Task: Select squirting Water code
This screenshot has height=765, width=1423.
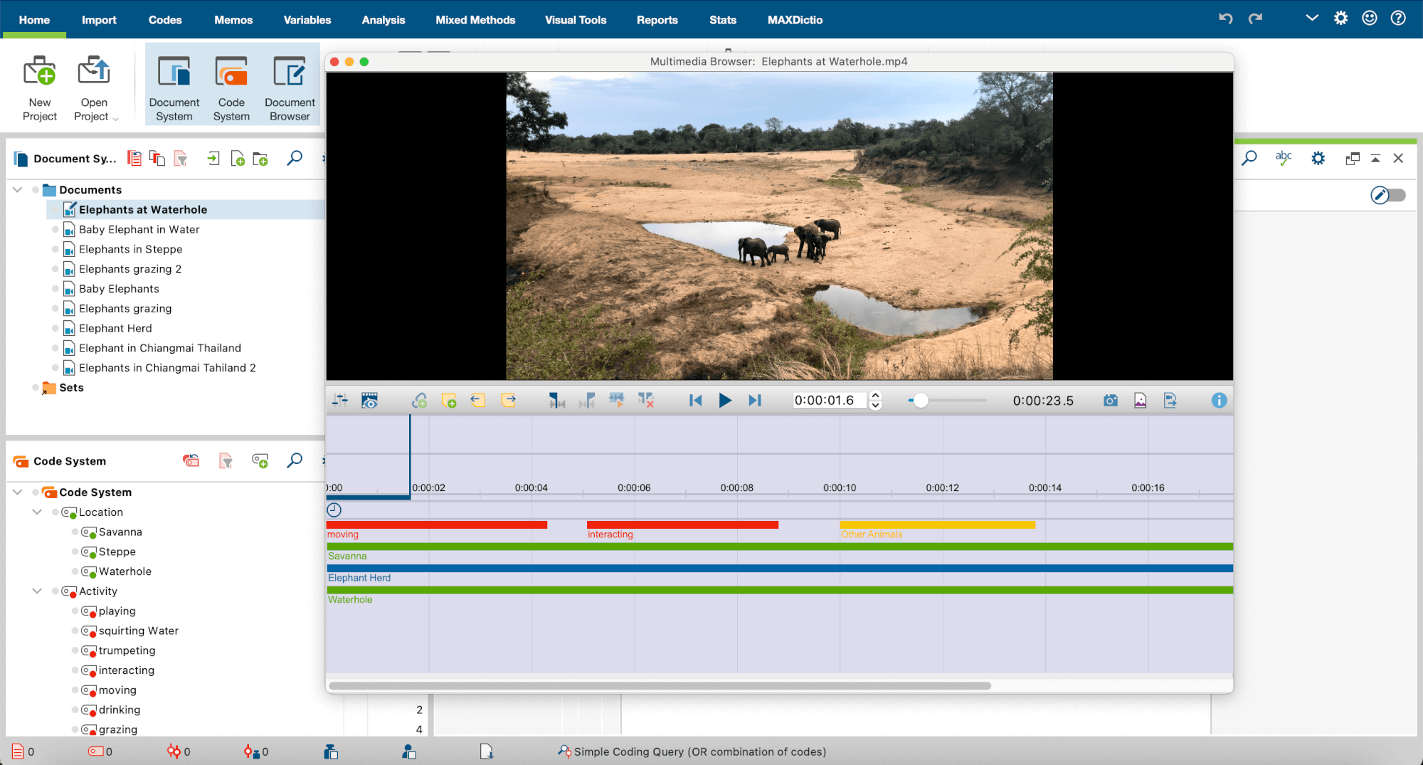Action: pos(139,631)
